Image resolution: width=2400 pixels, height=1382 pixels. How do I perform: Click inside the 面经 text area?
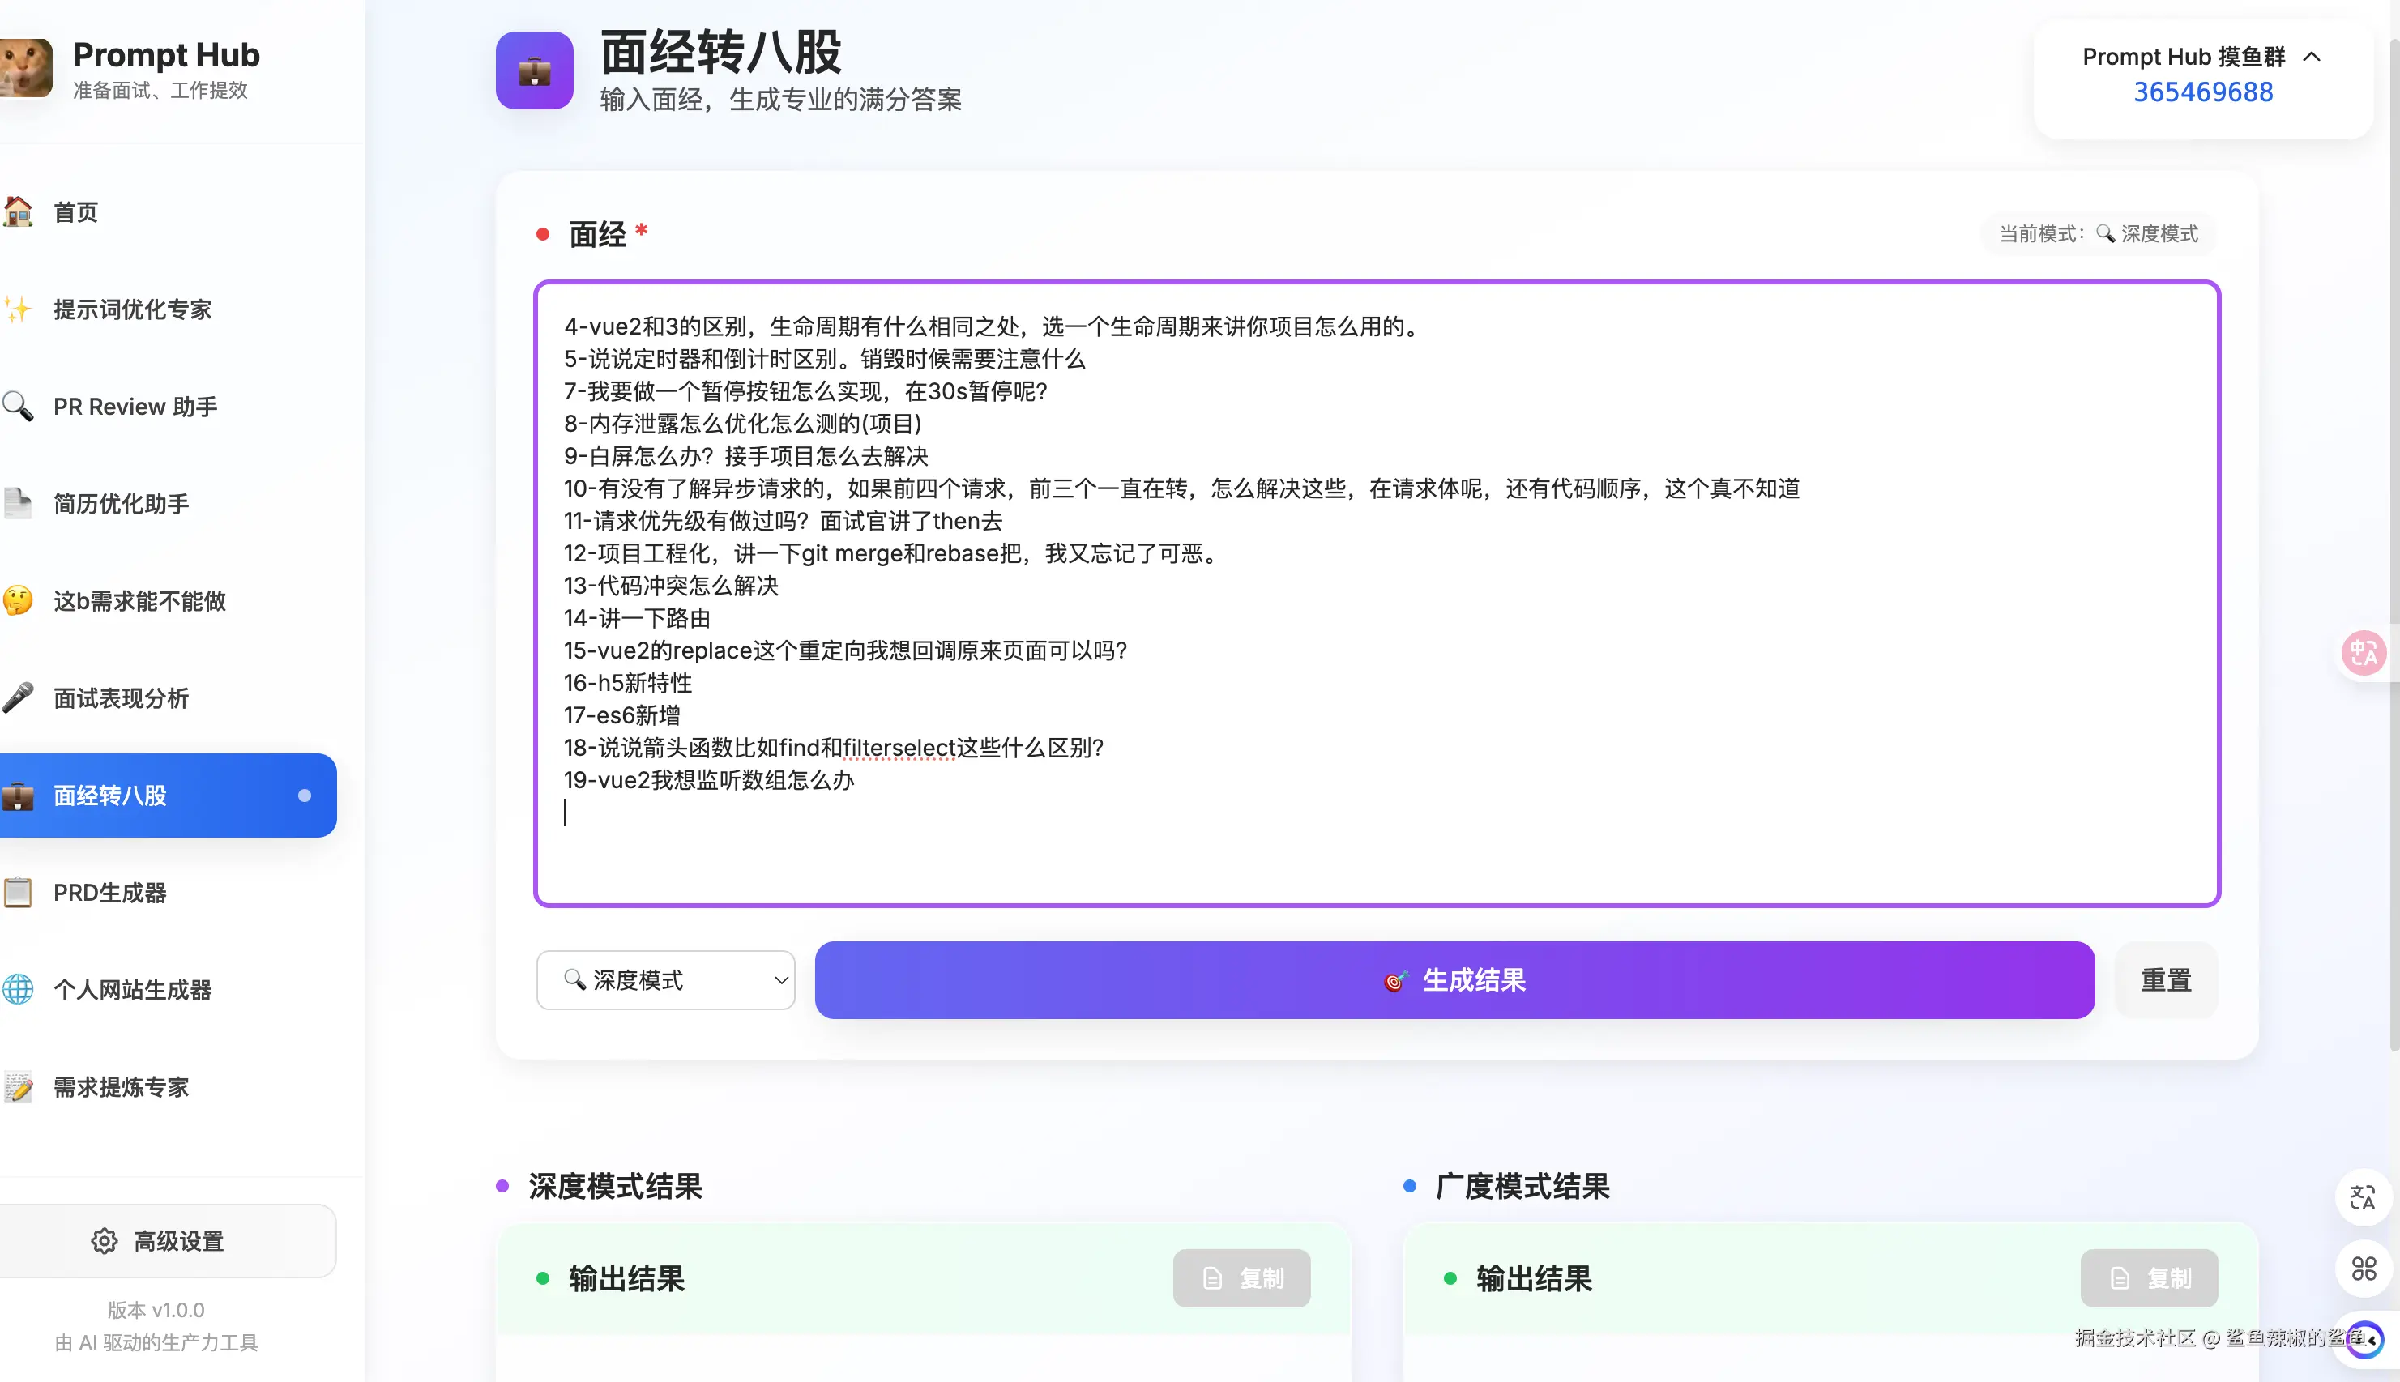pyautogui.click(x=1377, y=845)
